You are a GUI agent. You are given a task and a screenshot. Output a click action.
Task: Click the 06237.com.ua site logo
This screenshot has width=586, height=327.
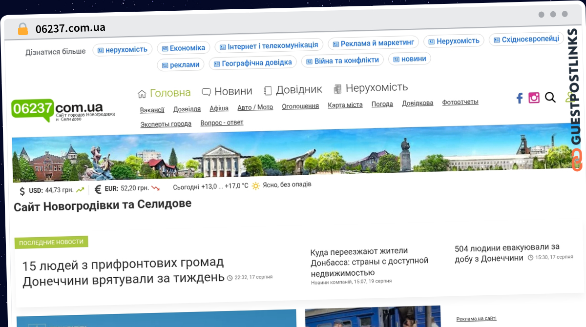[63, 111]
